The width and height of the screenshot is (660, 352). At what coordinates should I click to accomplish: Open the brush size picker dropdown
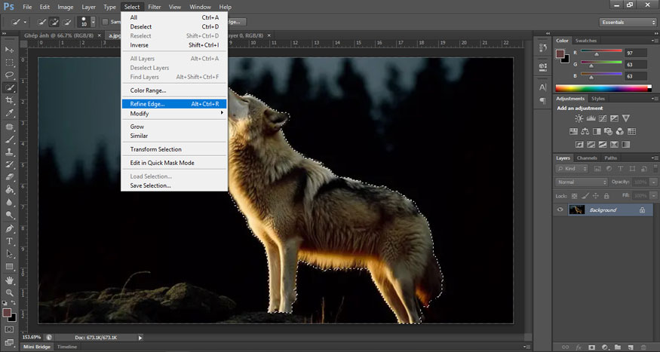[x=94, y=22]
